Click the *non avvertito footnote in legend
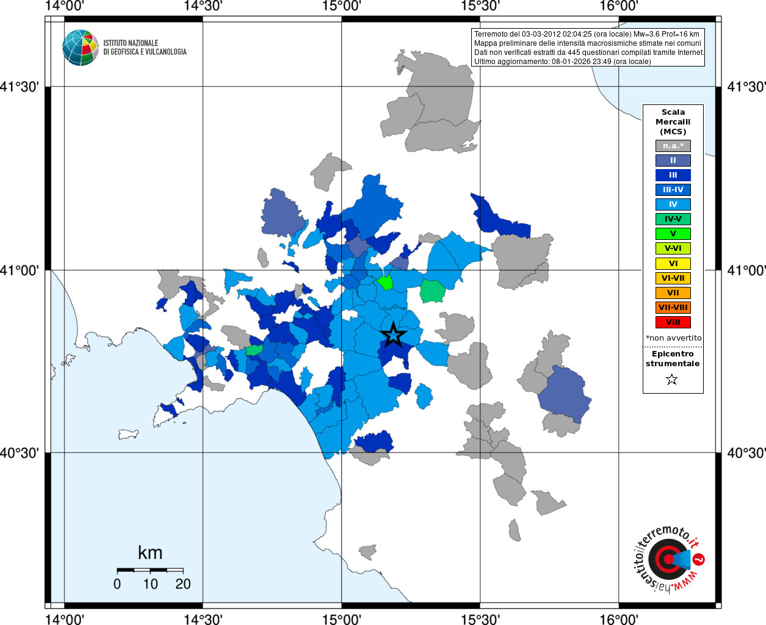Viewport: 766px width, 625px height. point(673,338)
